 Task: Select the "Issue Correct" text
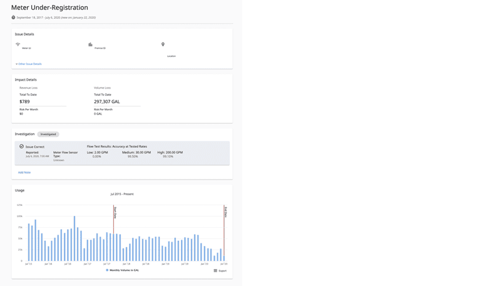pyautogui.click(x=35, y=147)
